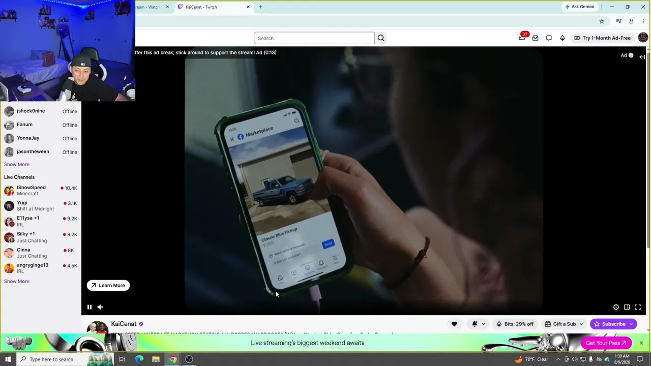Open KaiCenat channel name link
Screen dimensions: 651x366
point(124,324)
